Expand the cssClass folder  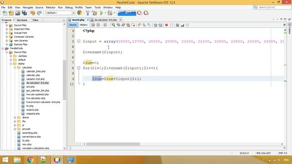point(11,56)
